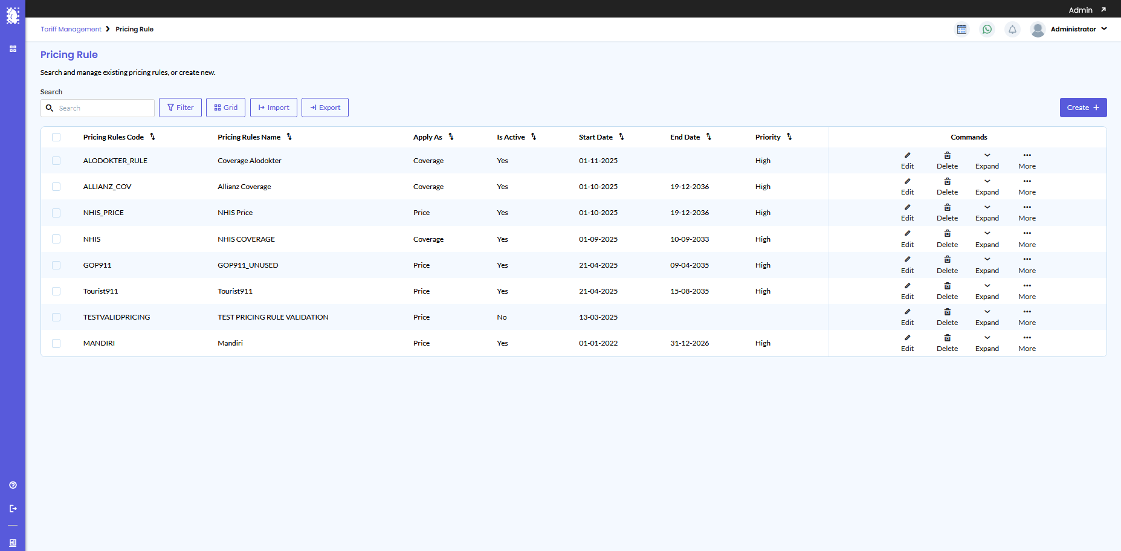Image resolution: width=1121 pixels, height=551 pixels.
Task: Delete the NHIS COVERAGE rule
Action: pyautogui.click(x=947, y=239)
